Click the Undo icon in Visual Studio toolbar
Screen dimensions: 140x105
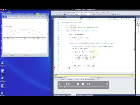tap(69, 14)
